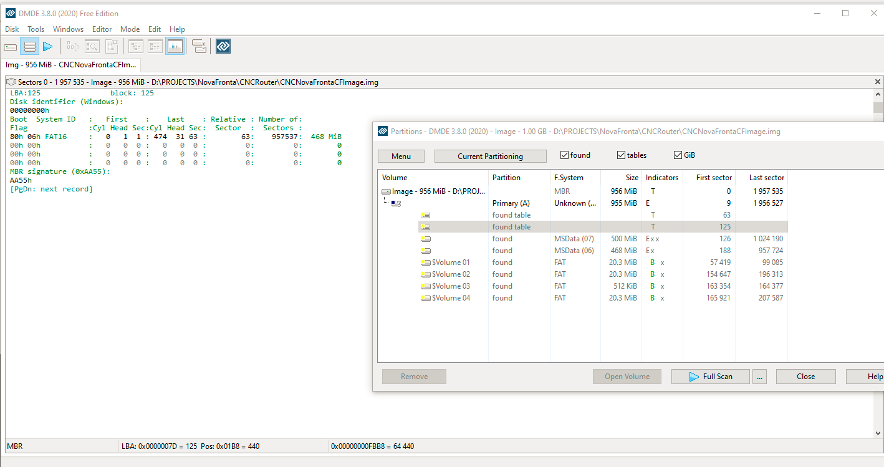Click the [PgDn: next record] text
Viewport: 884px width, 467px height.
(x=51, y=189)
